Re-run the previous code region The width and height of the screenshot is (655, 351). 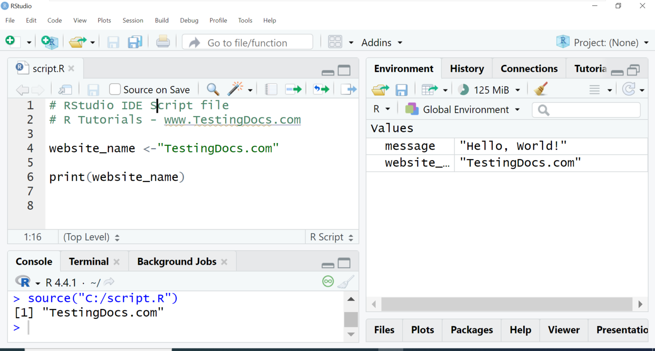321,89
